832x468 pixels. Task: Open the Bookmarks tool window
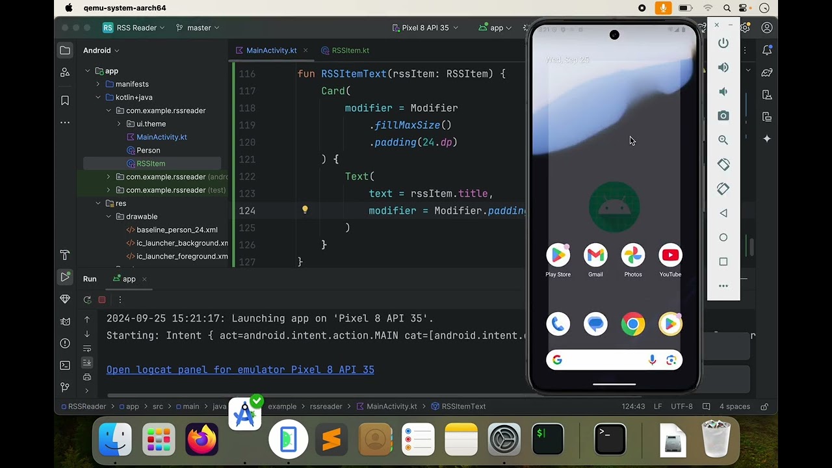[x=65, y=100]
